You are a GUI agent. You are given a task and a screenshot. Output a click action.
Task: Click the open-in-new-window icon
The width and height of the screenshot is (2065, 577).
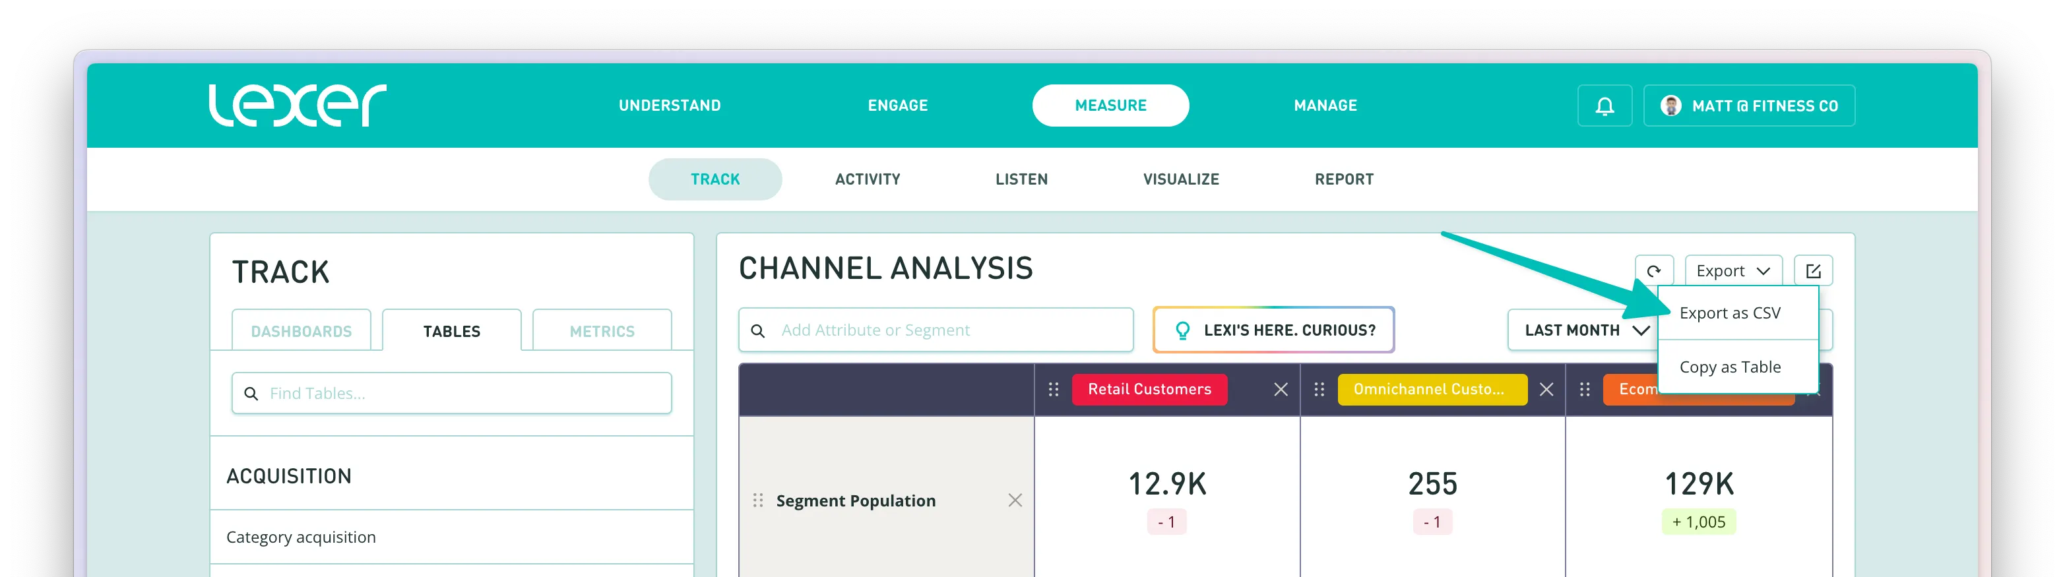coord(1813,271)
